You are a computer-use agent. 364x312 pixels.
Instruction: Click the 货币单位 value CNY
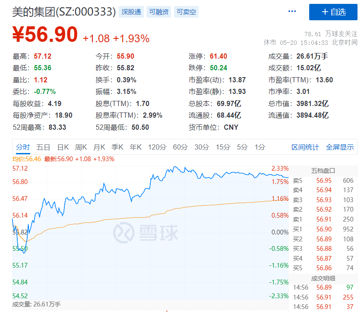coord(231,127)
